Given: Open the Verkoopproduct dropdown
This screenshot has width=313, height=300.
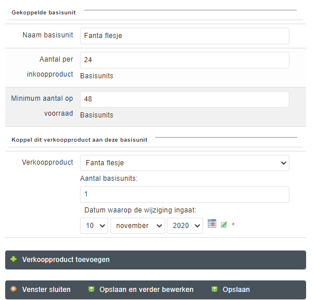Looking at the screenshot, I should point(185,163).
